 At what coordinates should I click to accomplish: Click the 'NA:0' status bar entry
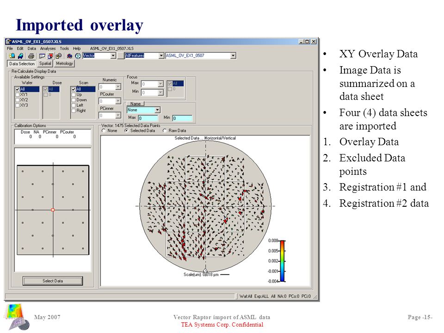282,296
